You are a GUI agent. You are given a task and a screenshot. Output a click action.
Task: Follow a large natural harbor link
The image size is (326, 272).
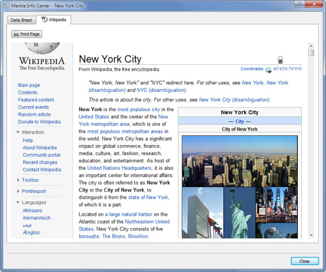[x=129, y=214]
